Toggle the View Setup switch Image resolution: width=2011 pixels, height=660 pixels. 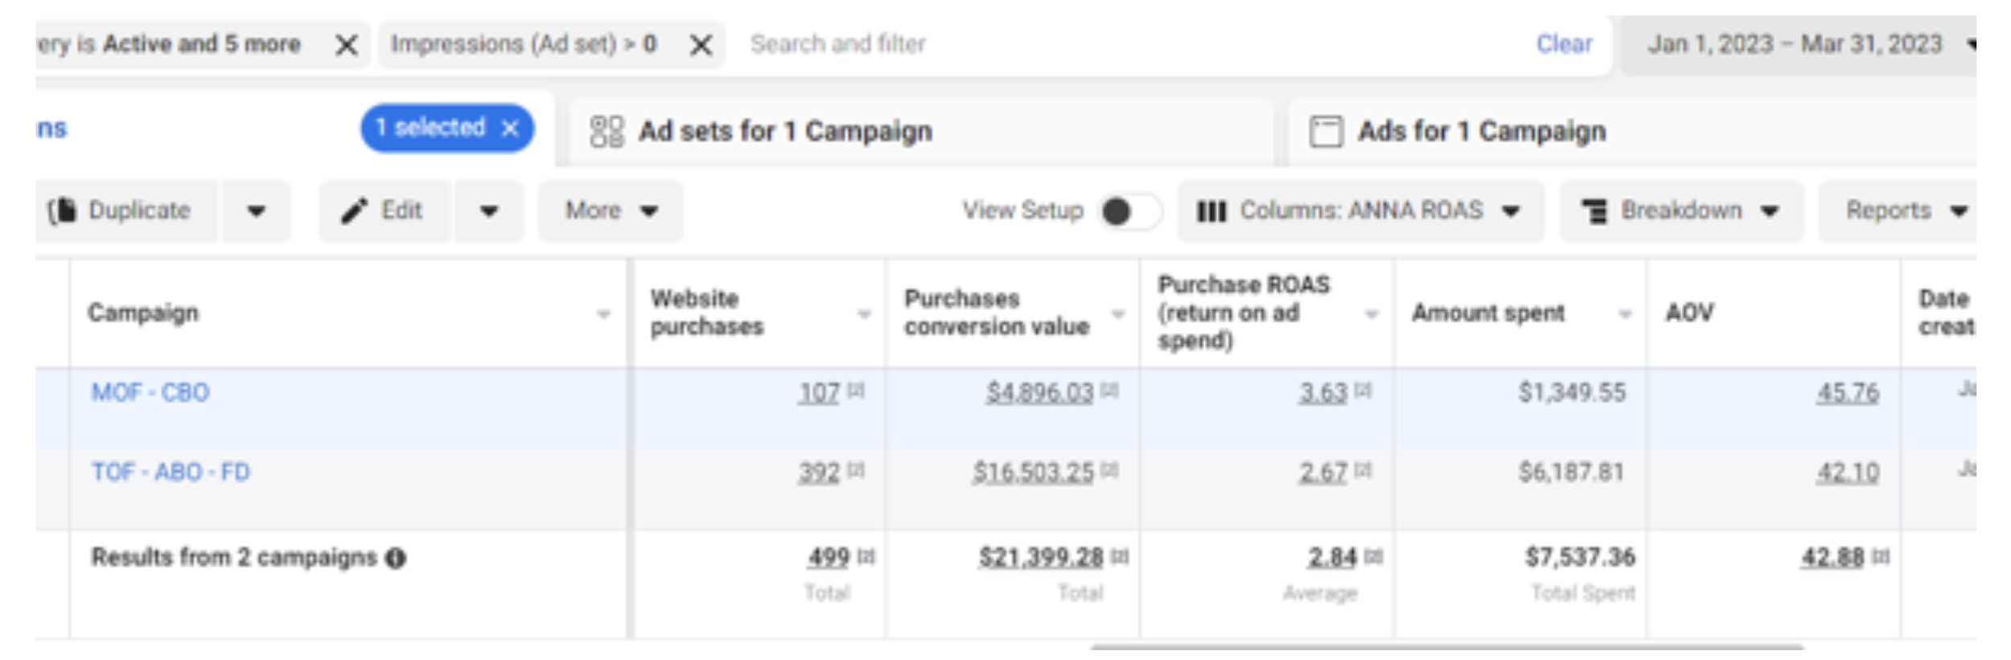[x=1130, y=211]
